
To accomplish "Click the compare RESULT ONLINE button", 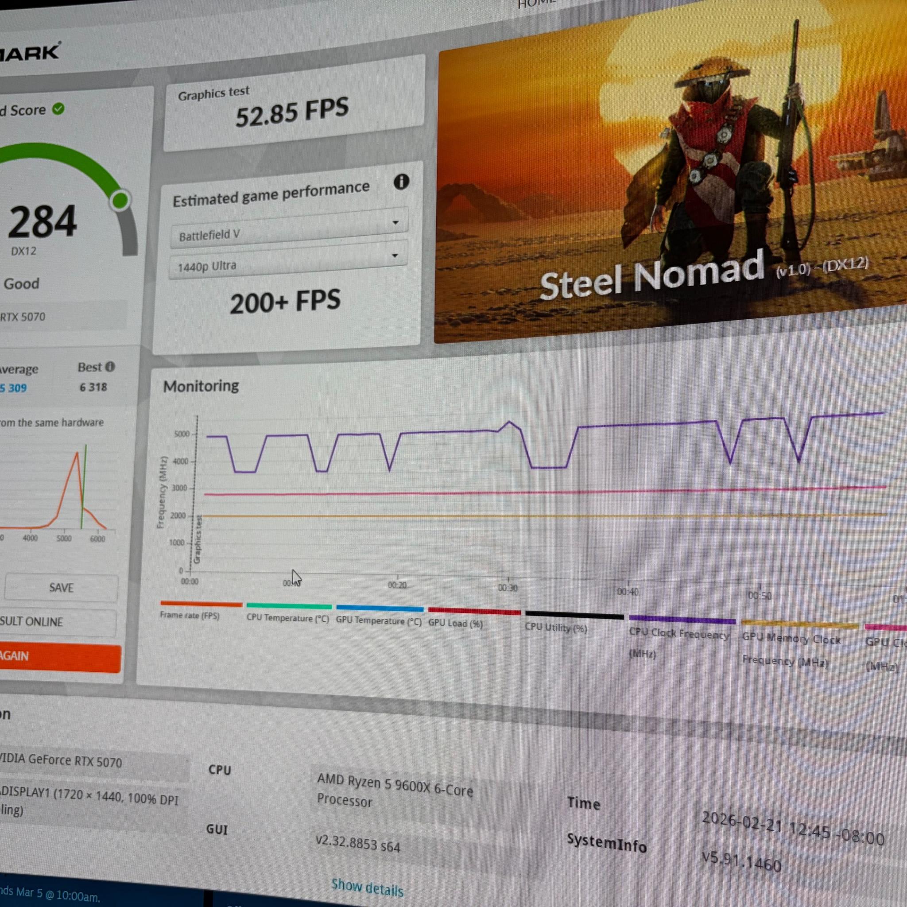I will 57,622.
